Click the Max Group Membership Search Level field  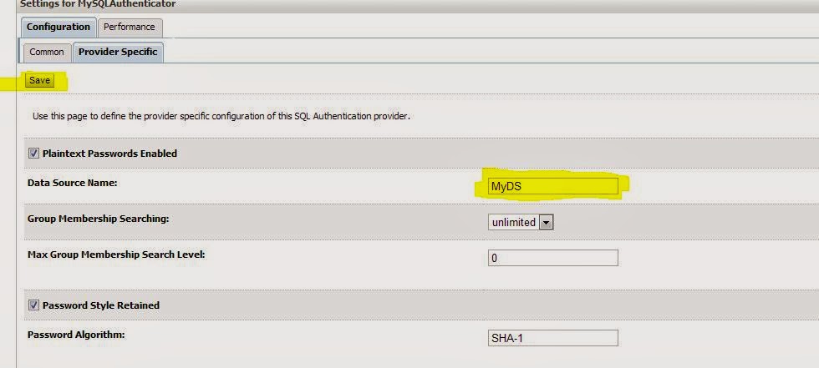coord(553,258)
